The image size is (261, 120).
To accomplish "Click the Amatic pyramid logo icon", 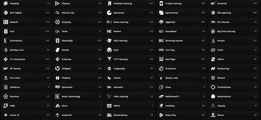I will [213, 40].
